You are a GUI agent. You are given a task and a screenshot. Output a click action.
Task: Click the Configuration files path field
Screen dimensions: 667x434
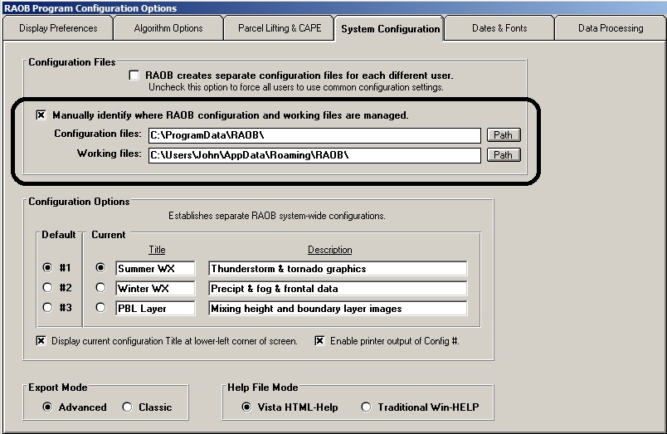tap(314, 135)
